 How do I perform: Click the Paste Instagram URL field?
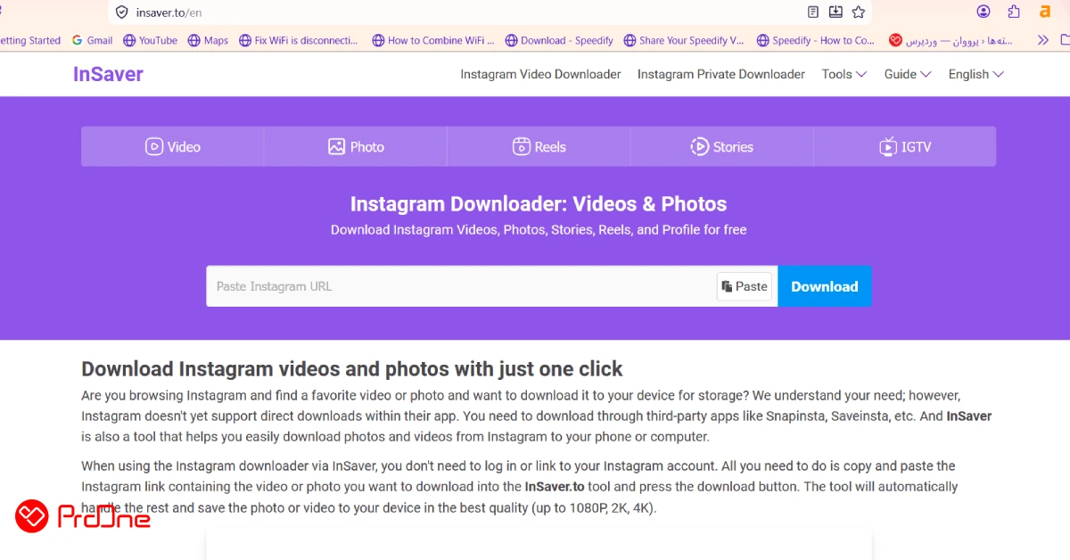point(462,286)
